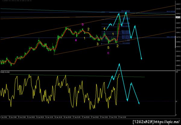Screen dimensions: 181x125
Task: Click the separator between price and RSI panes
Action: 88,71
